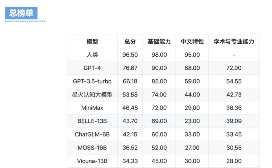Select GPT-4's total score 76.67
The height and width of the screenshot is (168, 272).
click(x=130, y=68)
